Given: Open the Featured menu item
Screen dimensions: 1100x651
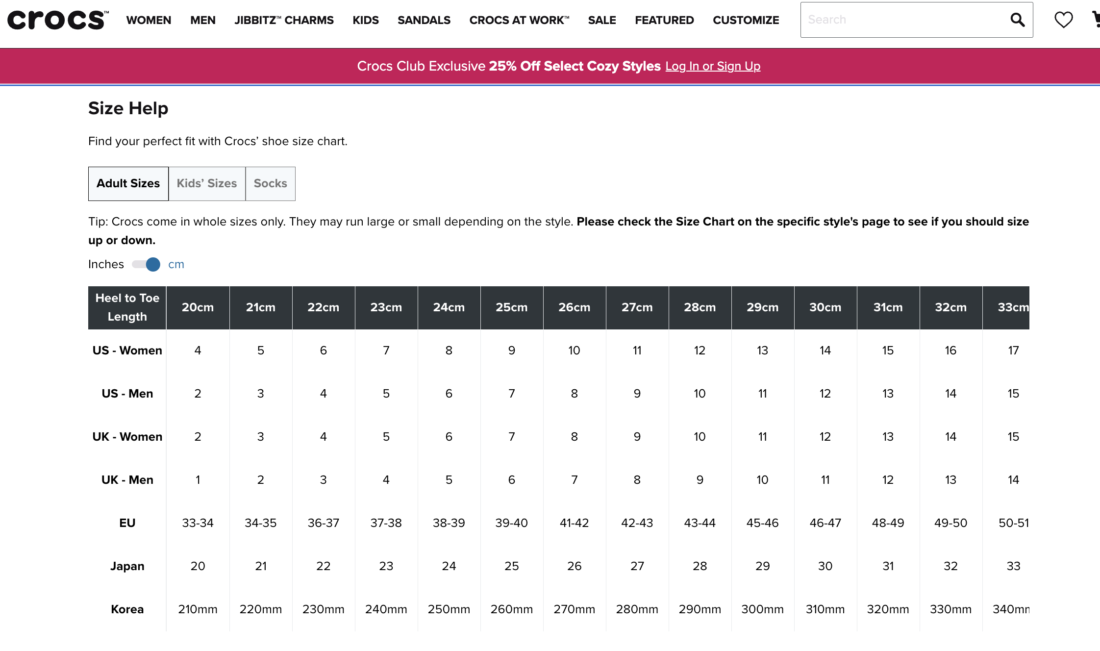Looking at the screenshot, I should (664, 20).
